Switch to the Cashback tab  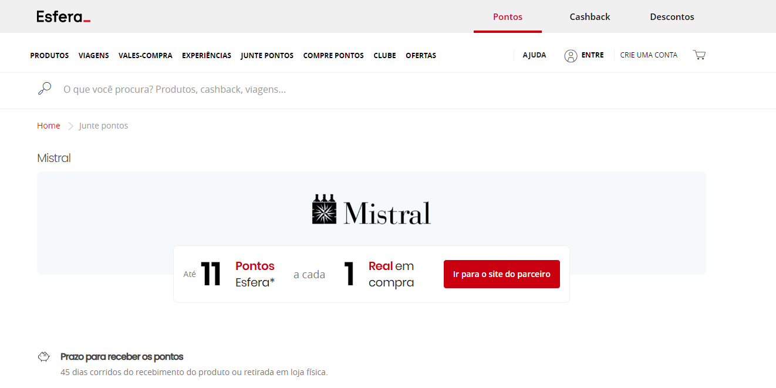click(589, 16)
